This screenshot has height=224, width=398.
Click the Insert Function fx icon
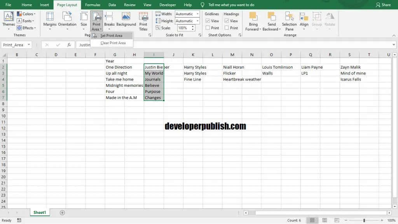(x=69, y=45)
